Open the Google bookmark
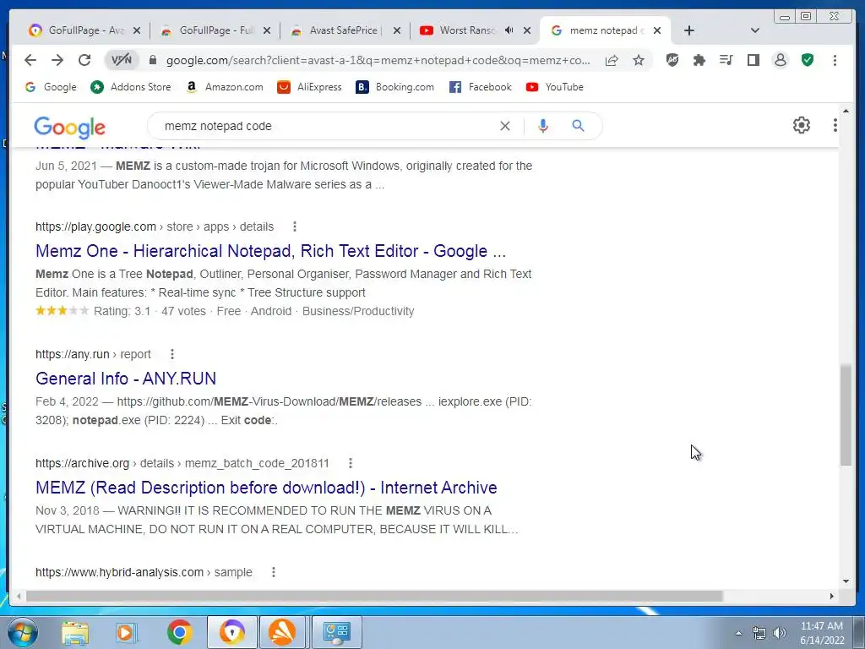The width and height of the screenshot is (865, 649). tap(52, 87)
